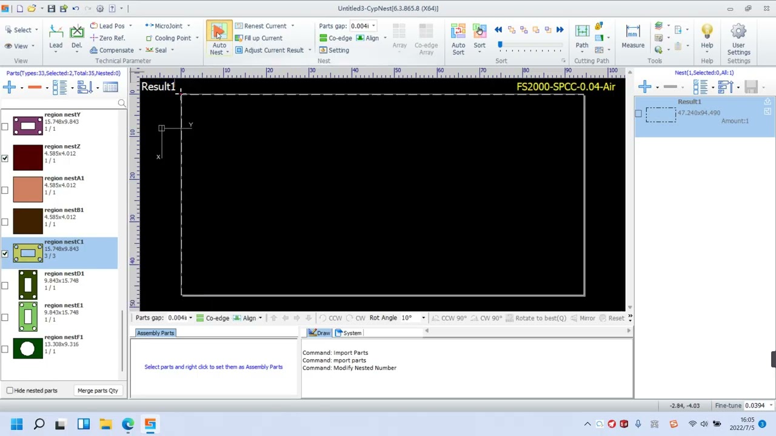Click the Zero Ref. tool
The width and height of the screenshot is (776, 436).
[x=107, y=38]
